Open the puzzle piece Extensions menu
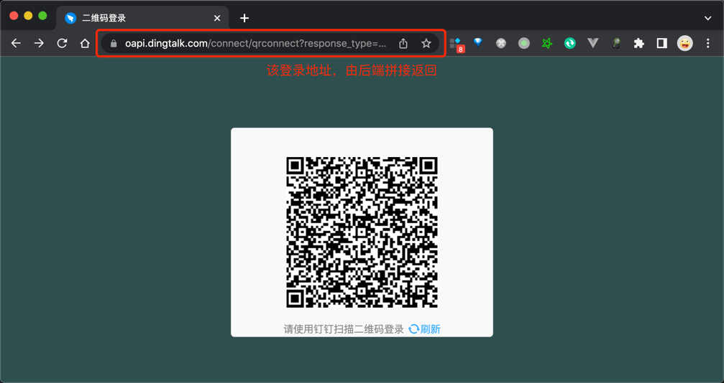 638,44
